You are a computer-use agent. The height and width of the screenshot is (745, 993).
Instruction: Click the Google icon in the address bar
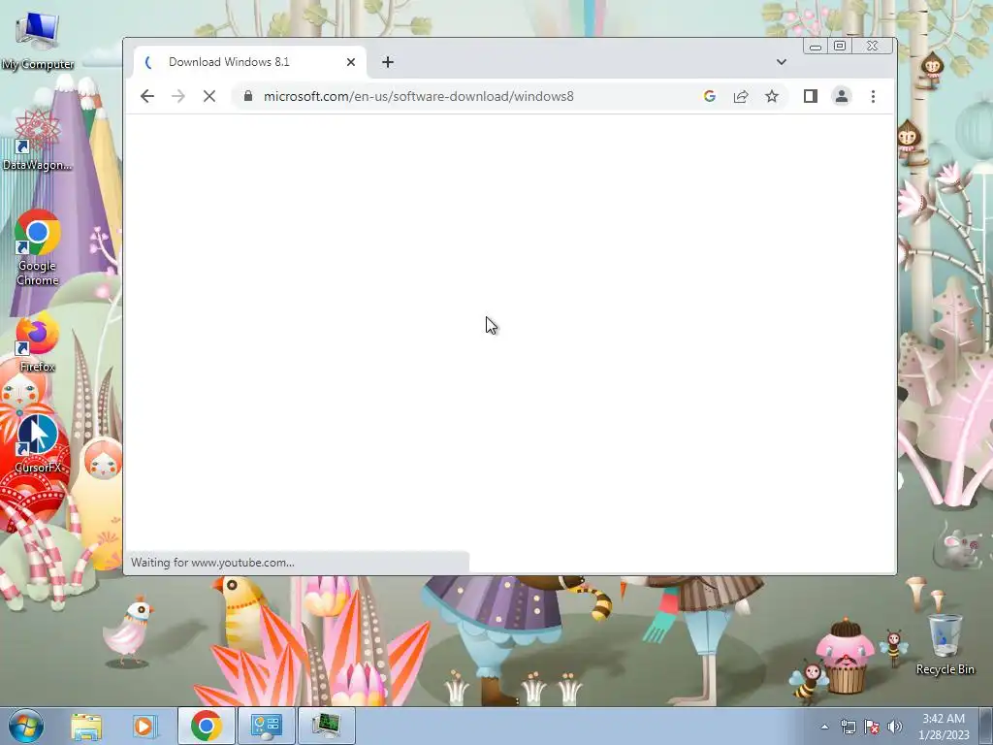[709, 96]
